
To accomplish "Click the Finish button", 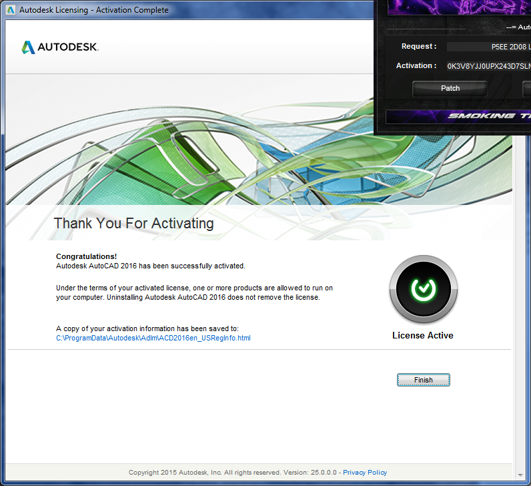I will [424, 380].
